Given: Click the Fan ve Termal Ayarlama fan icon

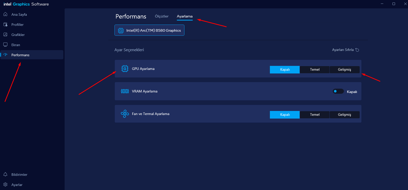Looking at the screenshot, I should click(125, 114).
